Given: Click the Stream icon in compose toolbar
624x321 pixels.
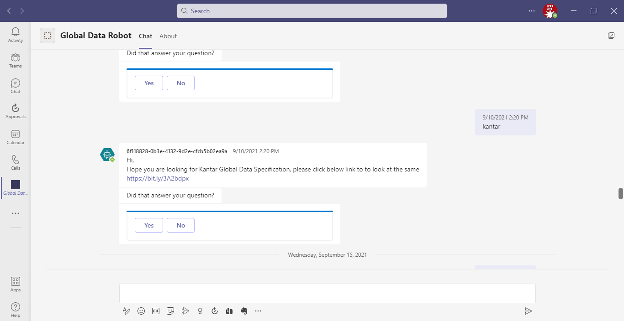Looking at the screenshot, I should pyautogui.click(x=185, y=311).
